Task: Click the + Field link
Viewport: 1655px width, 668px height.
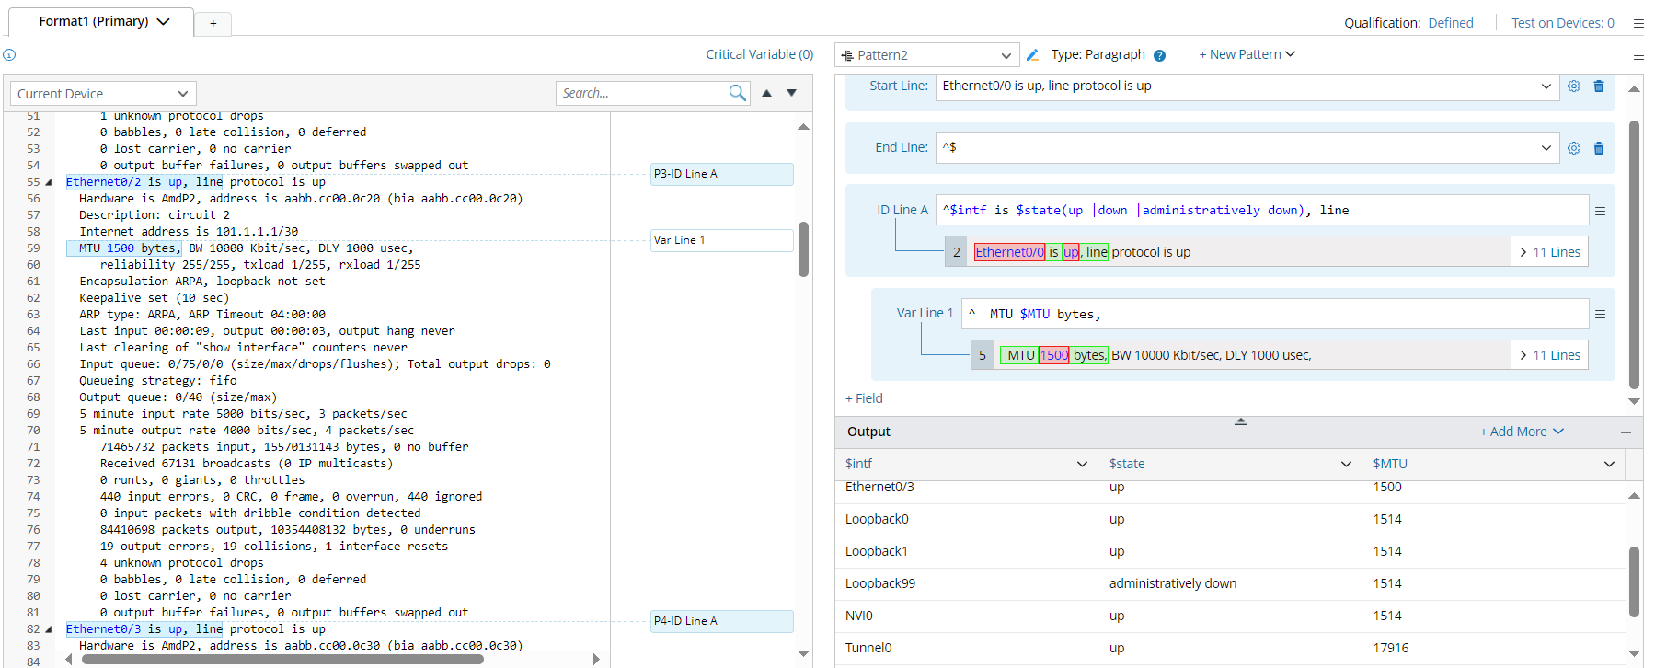Action: pyautogui.click(x=864, y=398)
